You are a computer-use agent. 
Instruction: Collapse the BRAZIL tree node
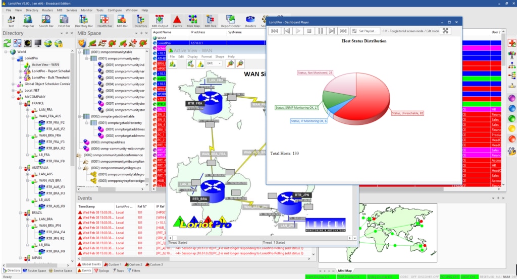20,213
